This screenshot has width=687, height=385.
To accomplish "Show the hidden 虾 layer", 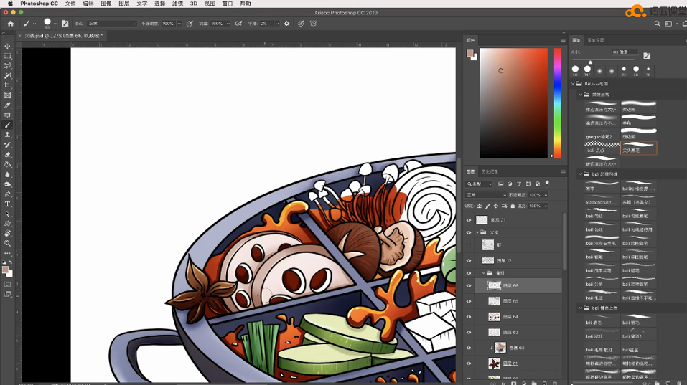I will [469, 245].
